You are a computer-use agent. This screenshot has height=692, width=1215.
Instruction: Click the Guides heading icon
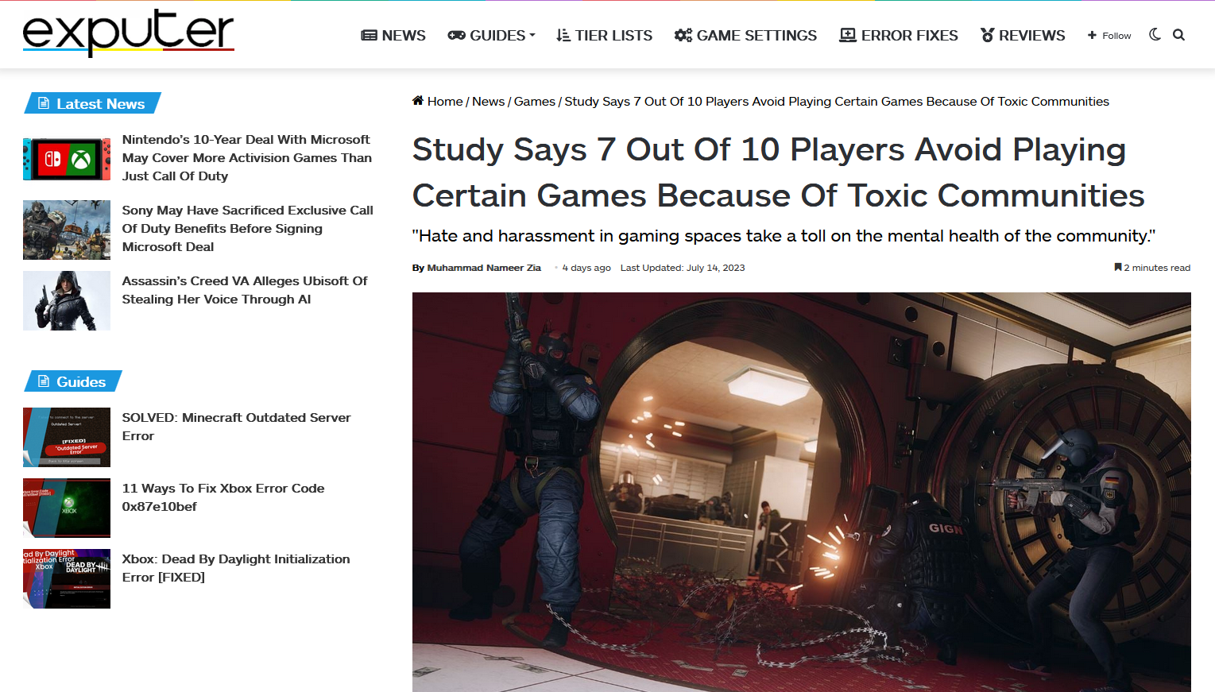44,381
